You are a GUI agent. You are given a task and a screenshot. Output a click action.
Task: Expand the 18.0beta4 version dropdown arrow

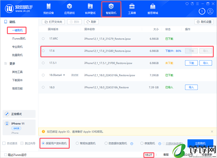64,75
